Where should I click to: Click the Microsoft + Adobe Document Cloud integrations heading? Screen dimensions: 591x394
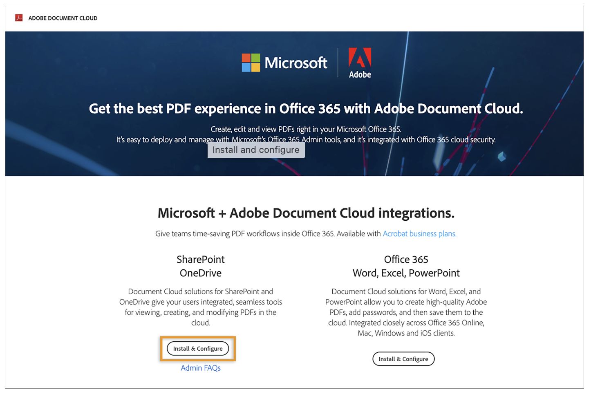click(x=306, y=213)
